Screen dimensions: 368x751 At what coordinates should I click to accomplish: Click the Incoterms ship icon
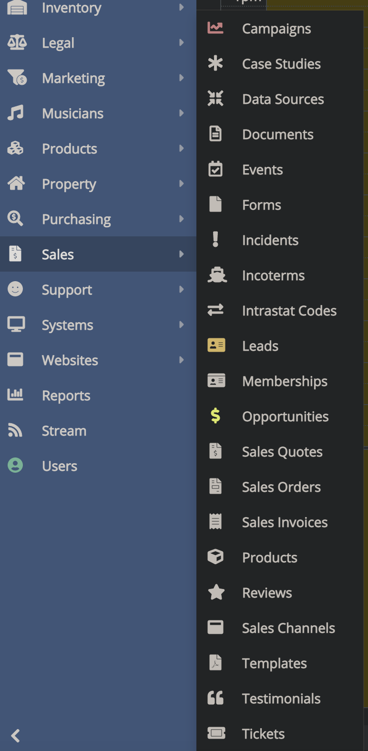coord(217,275)
